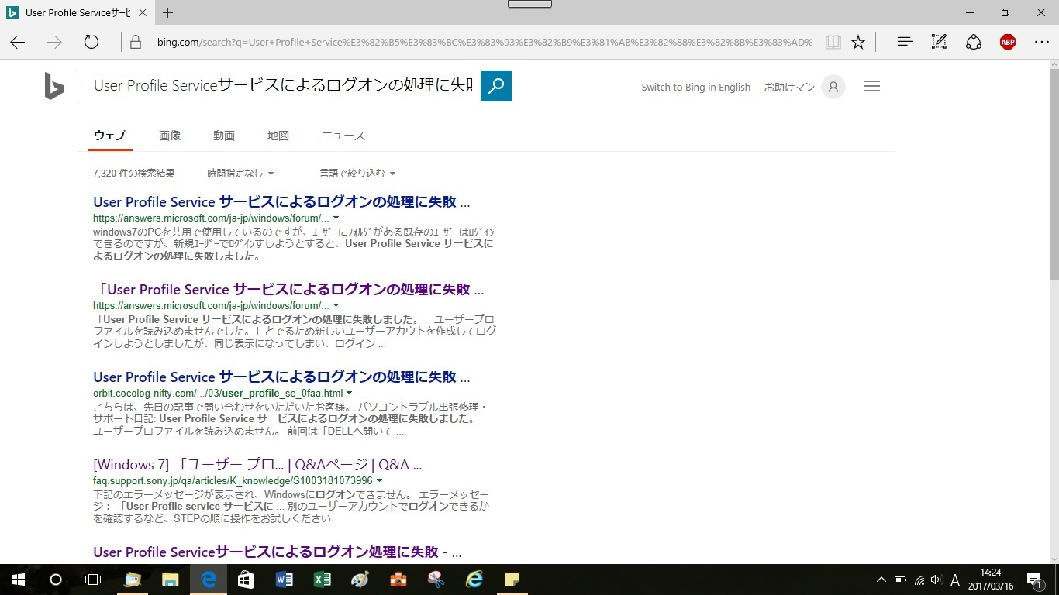The height and width of the screenshot is (595, 1059).
Task: Switch to 地図 maps tab
Action: tap(278, 136)
